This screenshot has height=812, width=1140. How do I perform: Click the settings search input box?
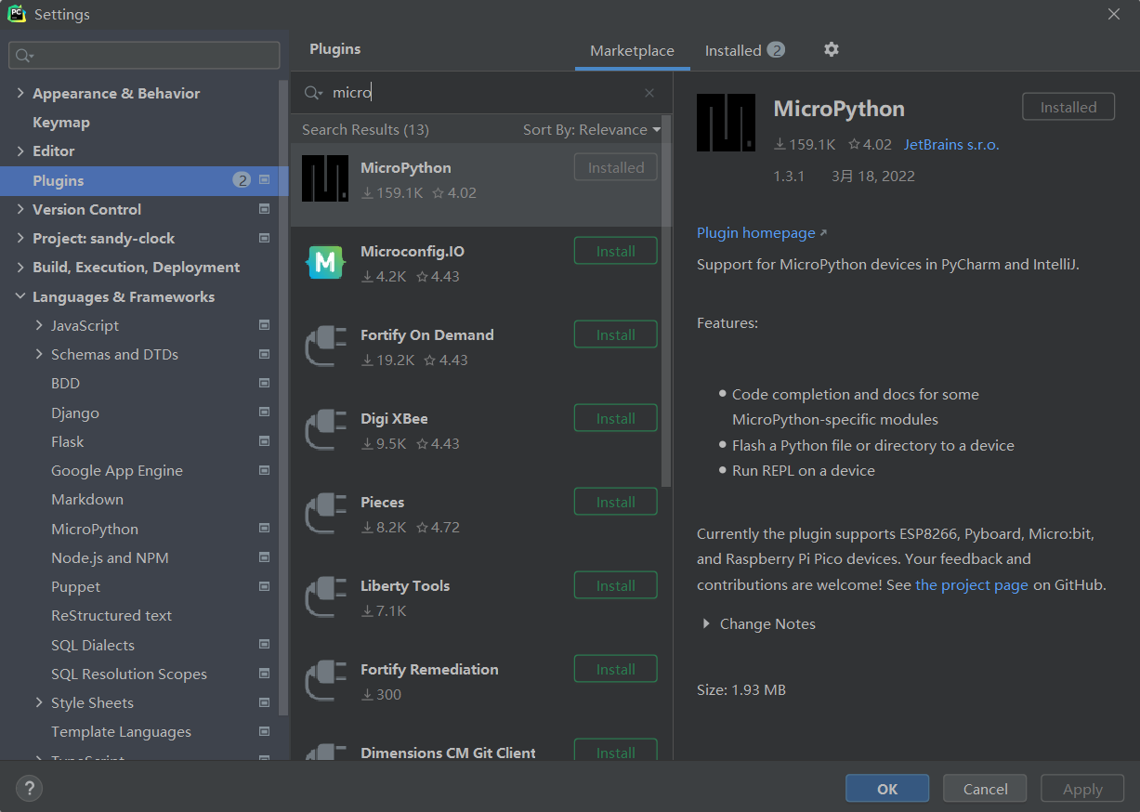(x=144, y=56)
